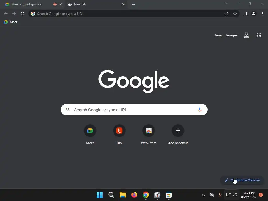268x201 pixels.
Task: Open the tab search dropdown arrow
Action: (x=226, y=4)
